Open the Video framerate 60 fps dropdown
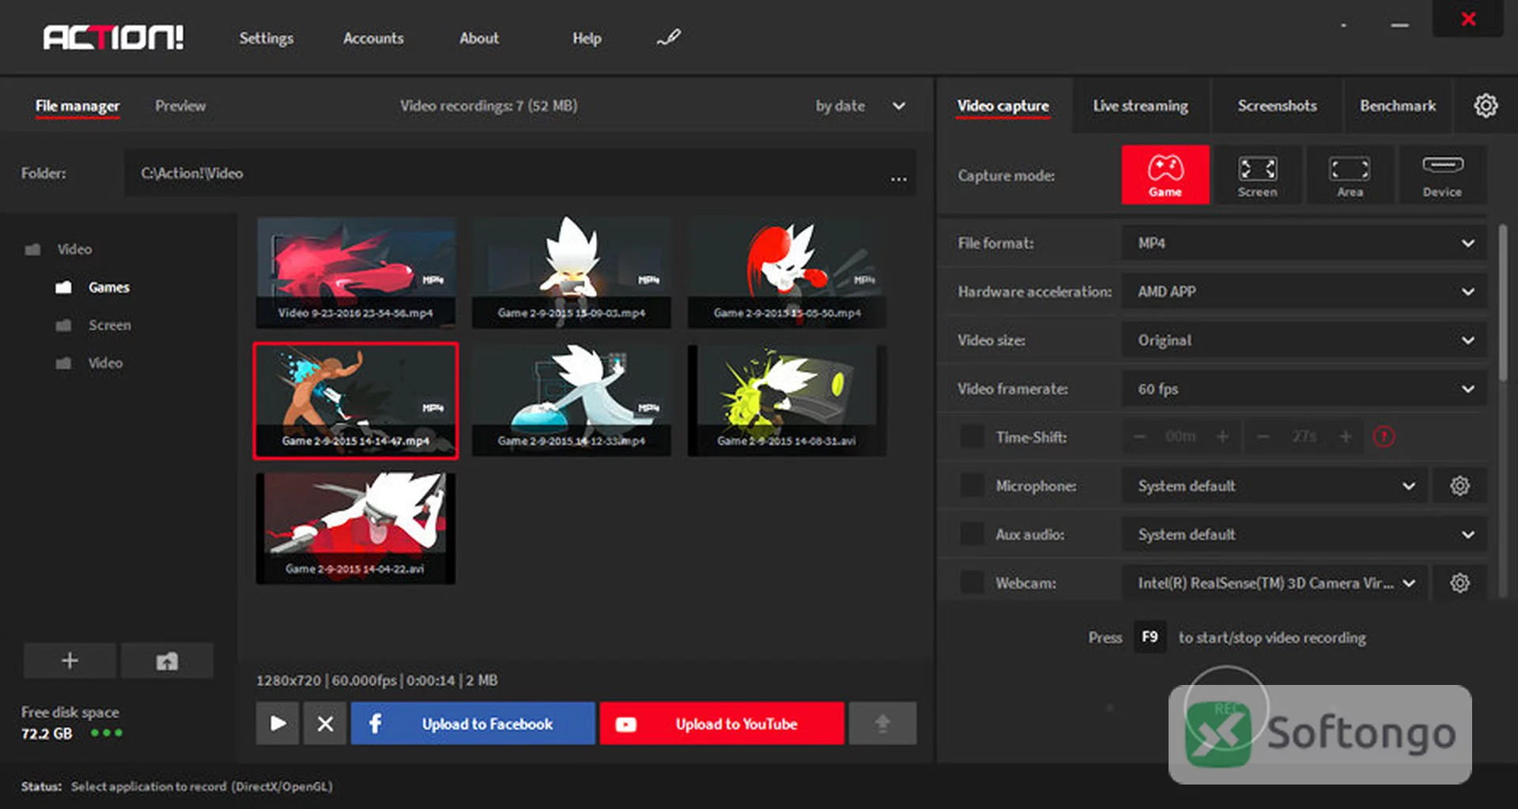The height and width of the screenshot is (809, 1518). pyautogui.click(x=1304, y=389)
